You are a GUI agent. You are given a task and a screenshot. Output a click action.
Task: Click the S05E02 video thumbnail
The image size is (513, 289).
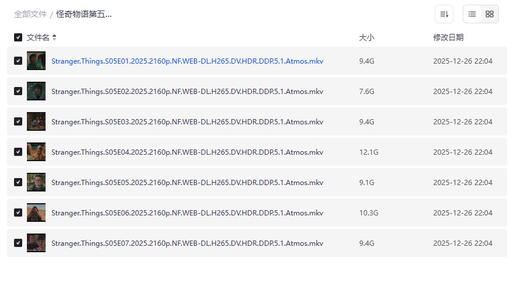[x=36, y=91]
